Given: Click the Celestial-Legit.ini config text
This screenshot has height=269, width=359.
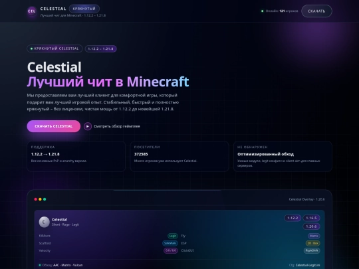Looking at the screenshot, I should [x=308, y=265].
